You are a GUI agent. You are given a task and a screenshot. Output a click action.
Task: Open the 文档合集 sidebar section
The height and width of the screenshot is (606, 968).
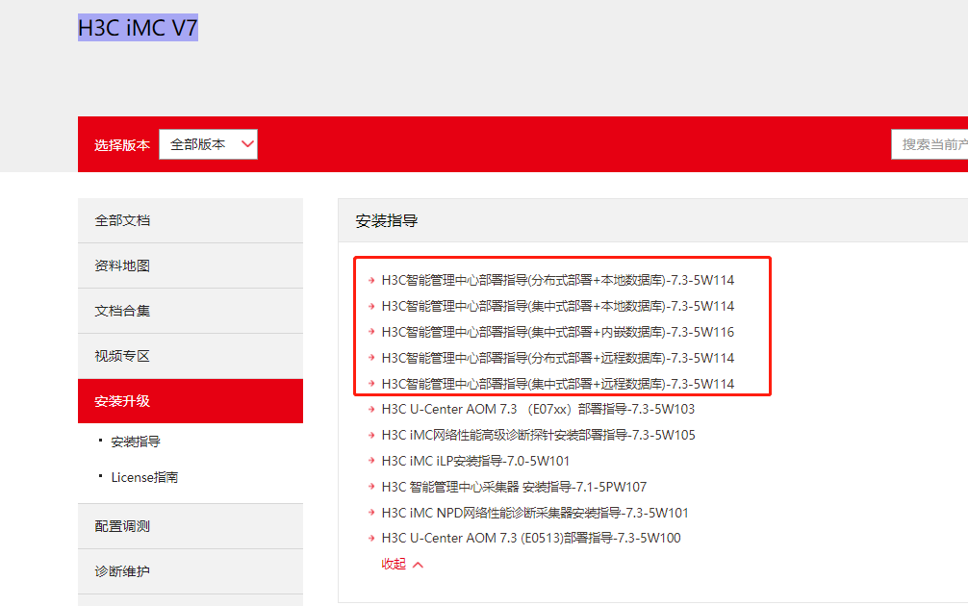tap(191, 311)
